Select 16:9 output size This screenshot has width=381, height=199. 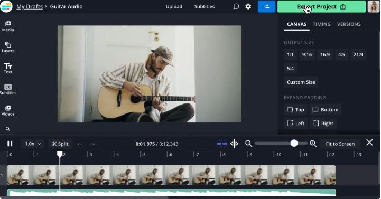point(325,54)
